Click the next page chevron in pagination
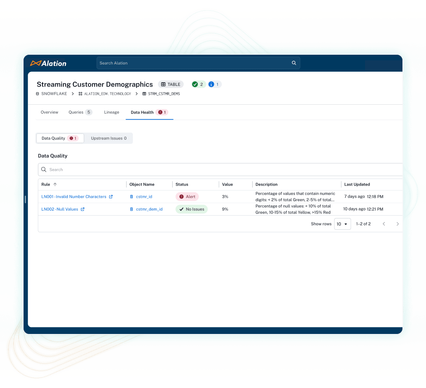 [398, 224]
